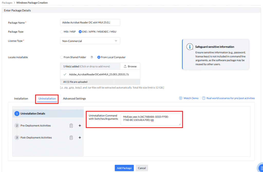The width and height of the screenshot is (263, 172).
Task: Choose From Shared Folder option
Action: (x=61, y=57)
